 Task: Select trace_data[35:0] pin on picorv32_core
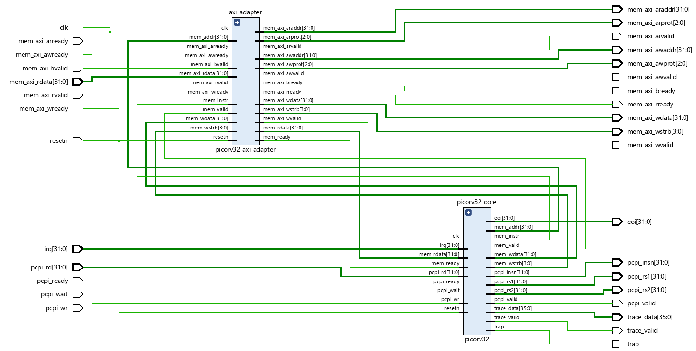513,309
